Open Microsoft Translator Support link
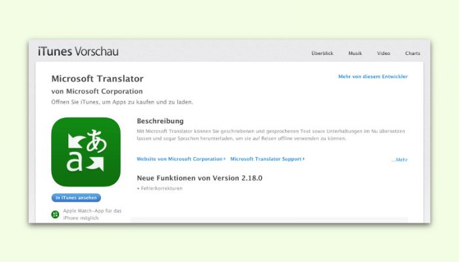This screenshot has width=459, height=262. 266,159
